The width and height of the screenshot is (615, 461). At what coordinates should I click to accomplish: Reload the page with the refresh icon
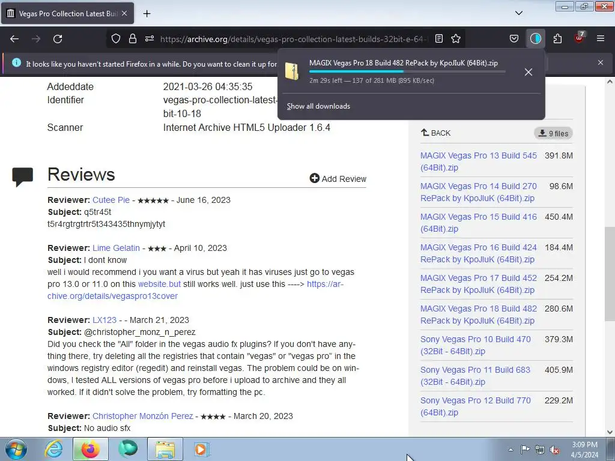[58, 39]
